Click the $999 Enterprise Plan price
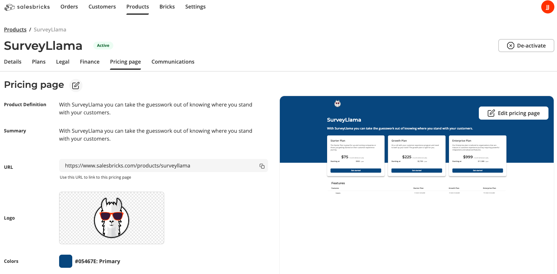This screenshot has height=274, width=557. (468, 157)
